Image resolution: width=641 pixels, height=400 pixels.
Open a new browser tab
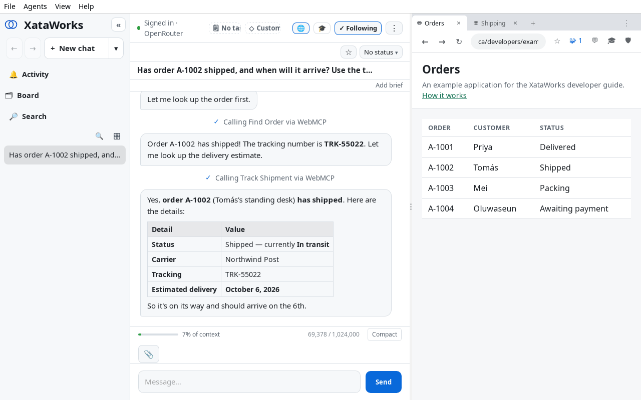pyautogui.click(x=533, y=23)
